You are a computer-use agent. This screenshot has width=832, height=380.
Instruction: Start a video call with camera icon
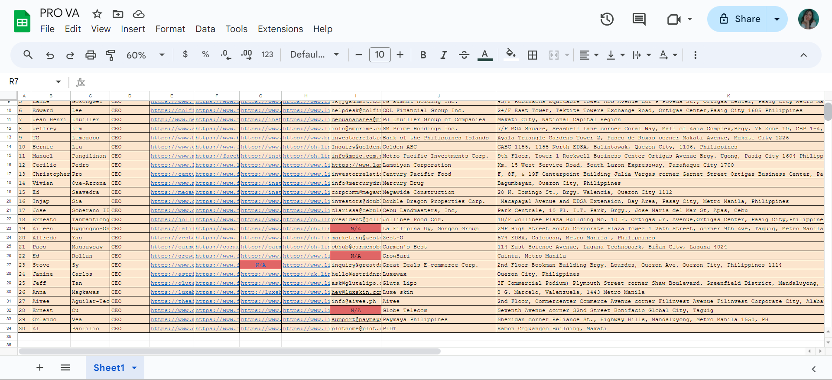pos(674,19)
